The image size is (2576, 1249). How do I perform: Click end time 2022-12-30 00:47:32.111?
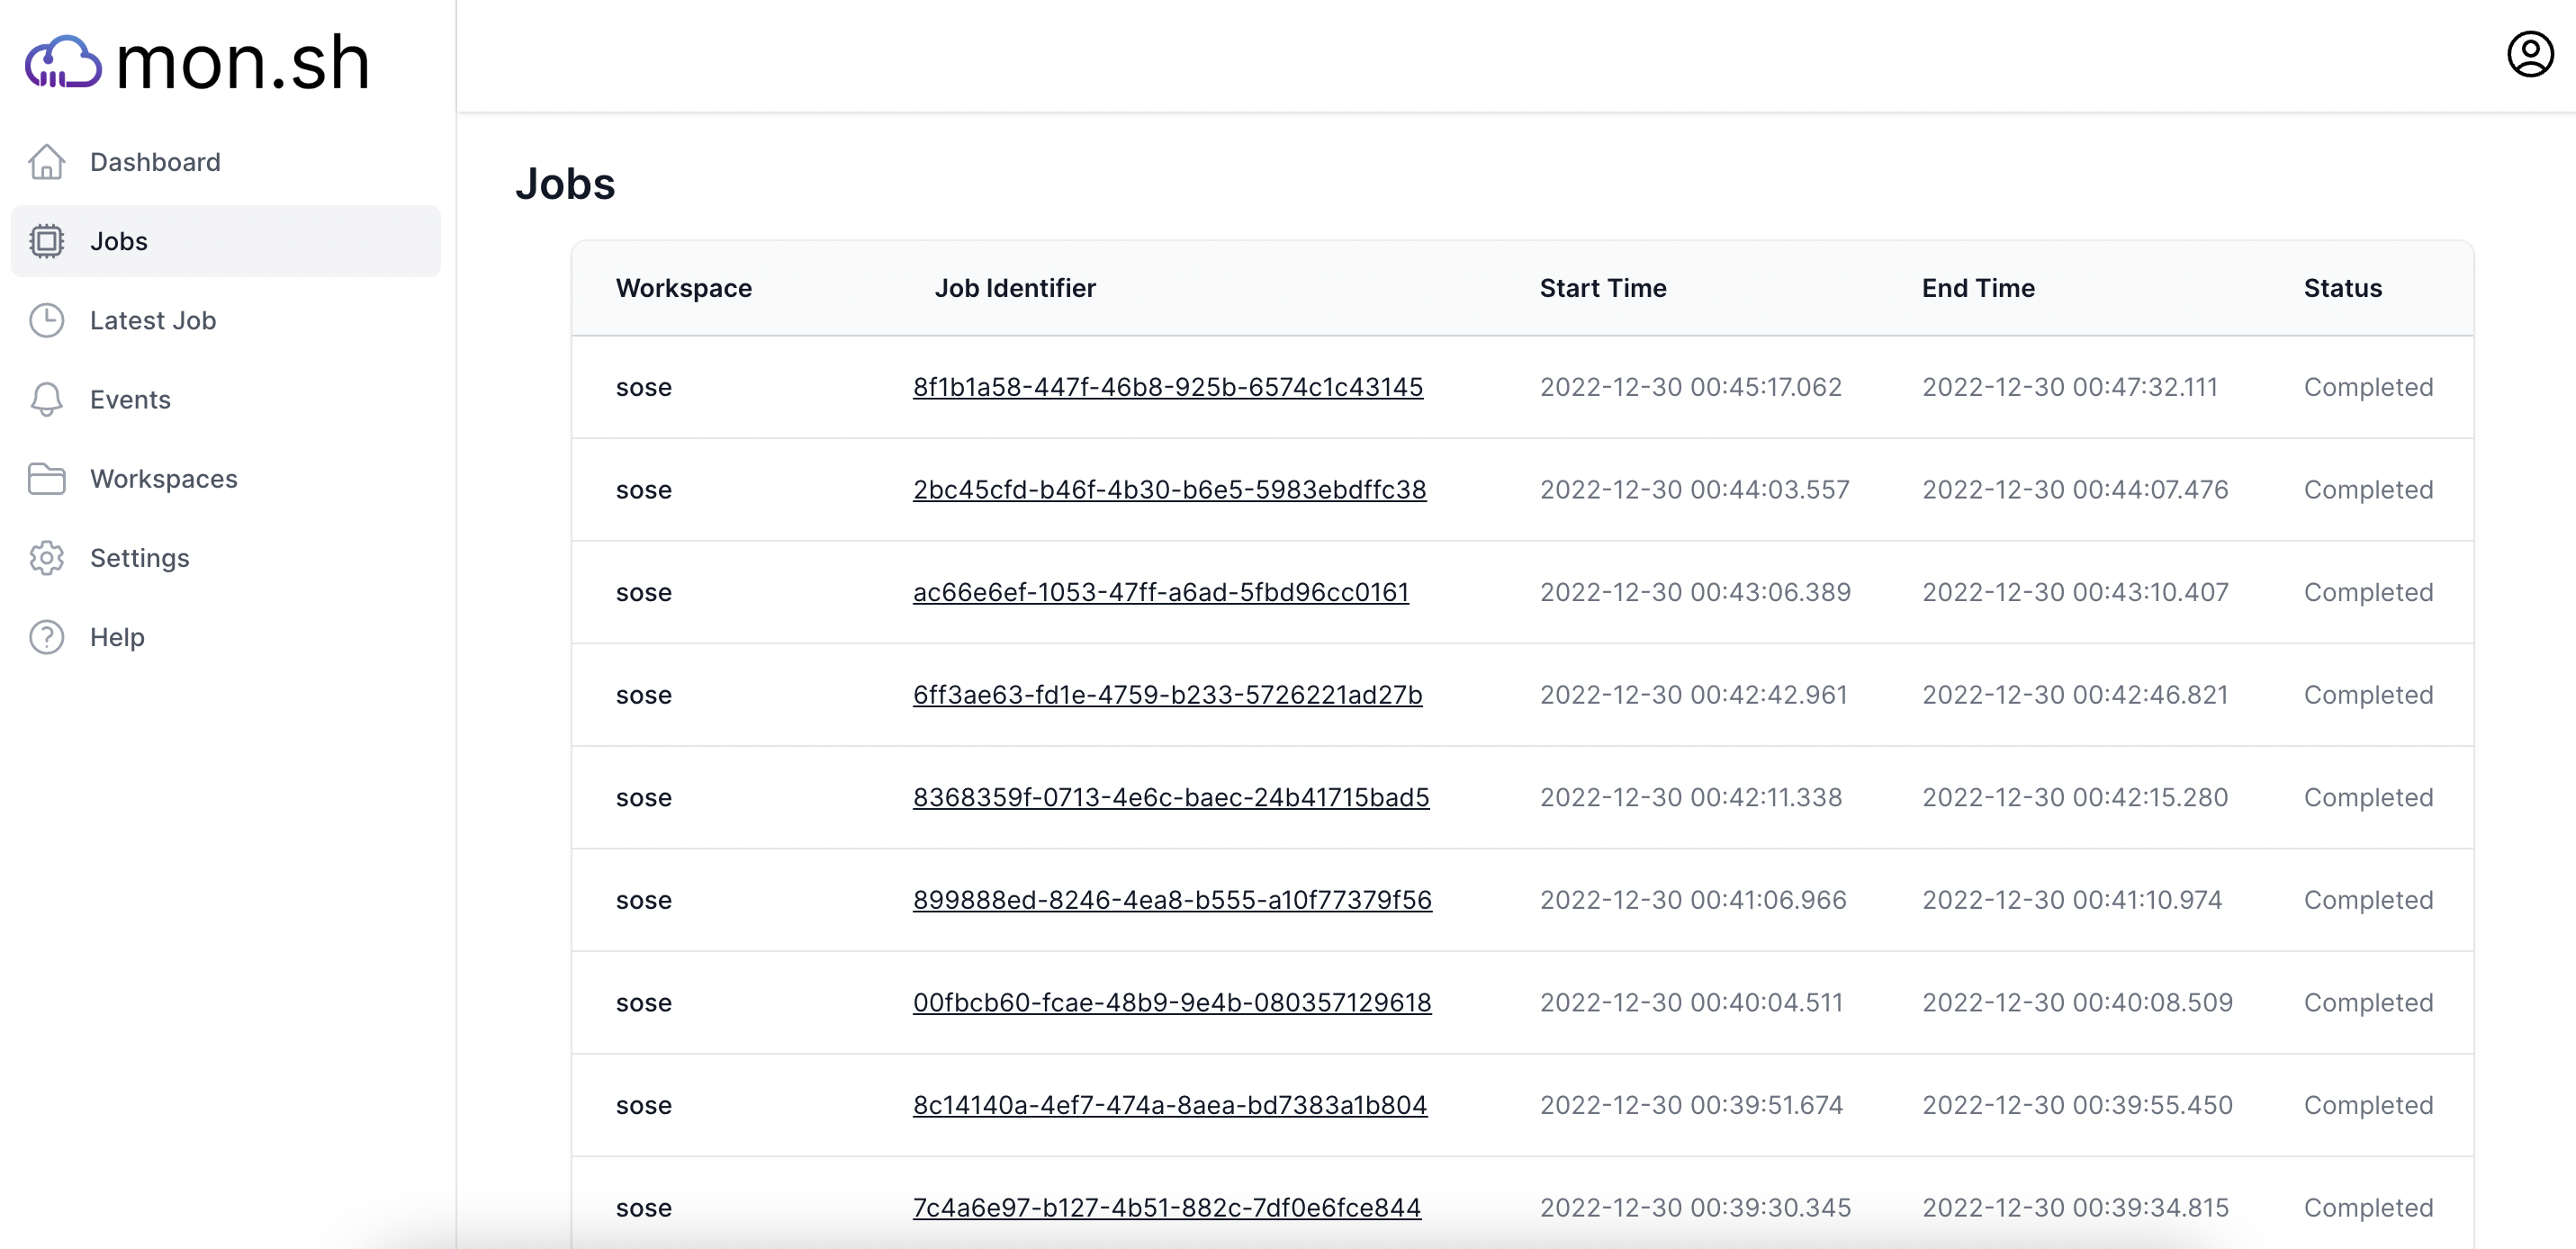[2070, 387]
